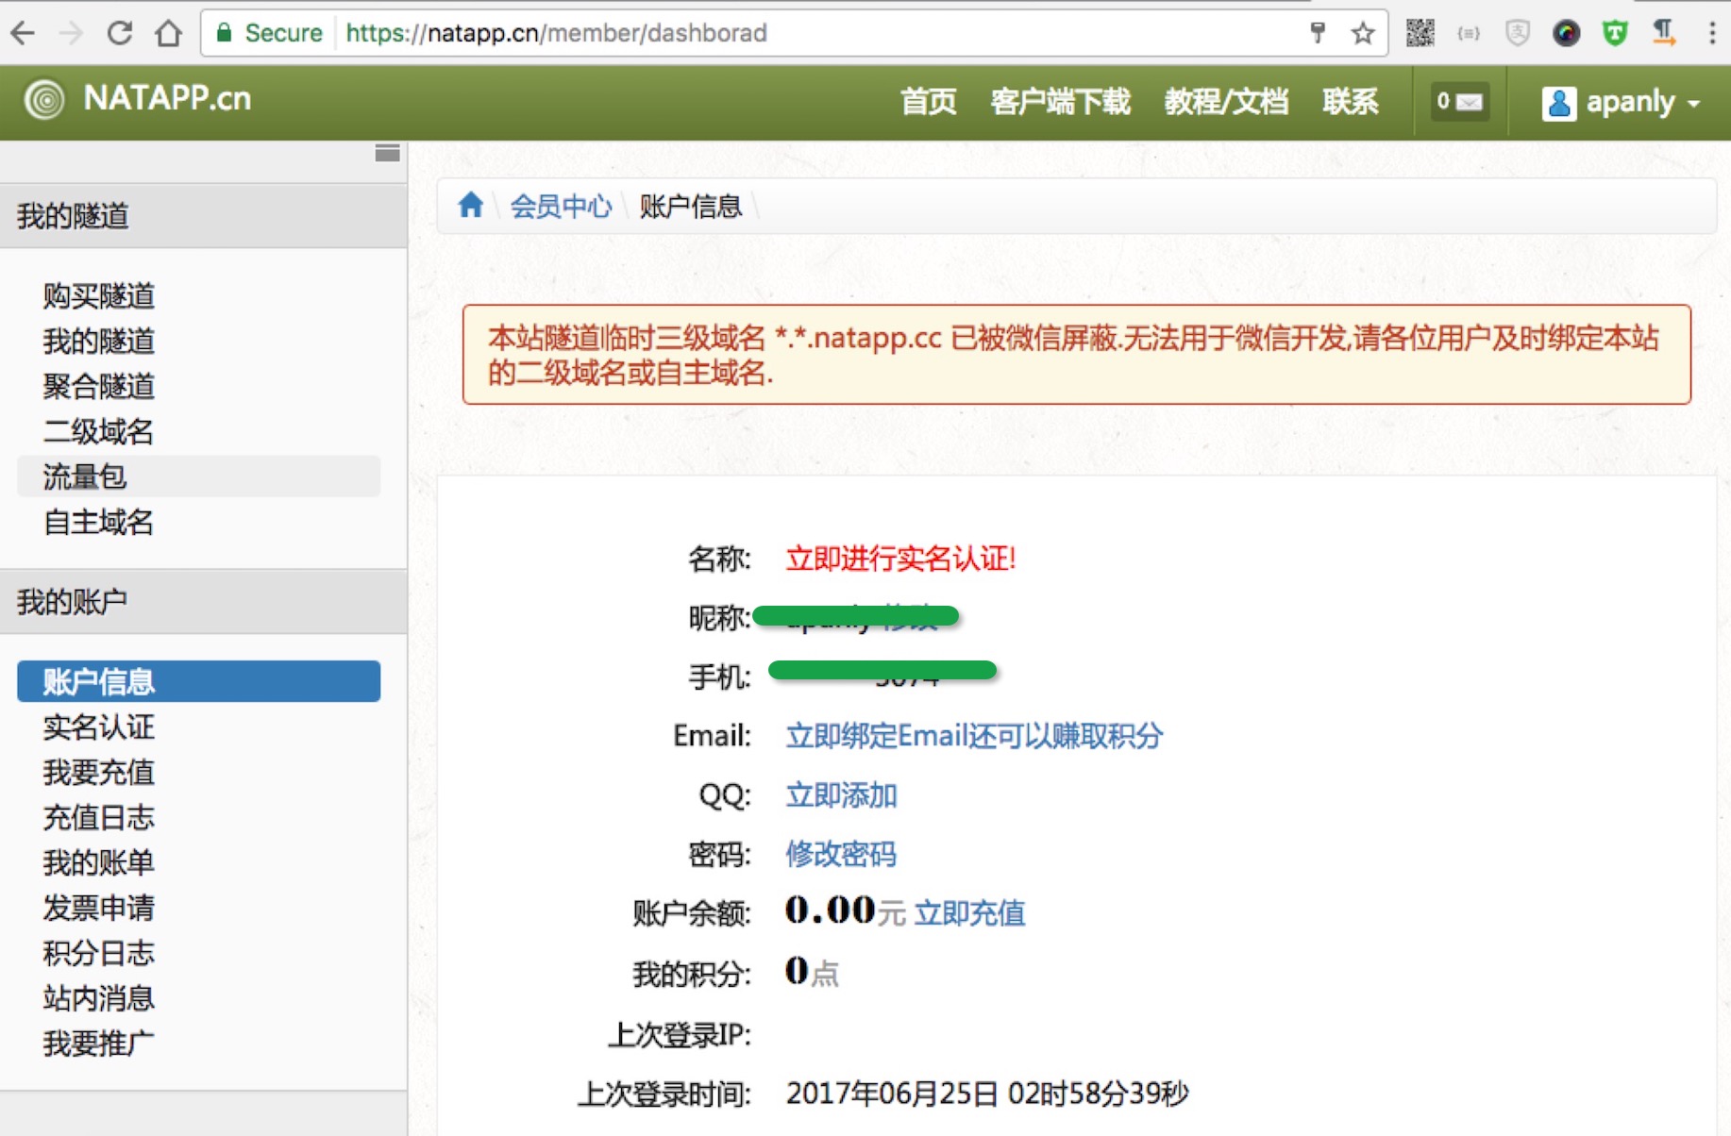The width and height of the screenshot is (1731, 1136).
Task: Open the green shield extension
Action: (x=1615, y=34)
